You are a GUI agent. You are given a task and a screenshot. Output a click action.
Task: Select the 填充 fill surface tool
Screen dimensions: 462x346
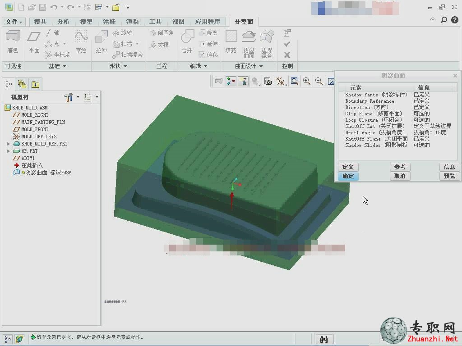231,41
